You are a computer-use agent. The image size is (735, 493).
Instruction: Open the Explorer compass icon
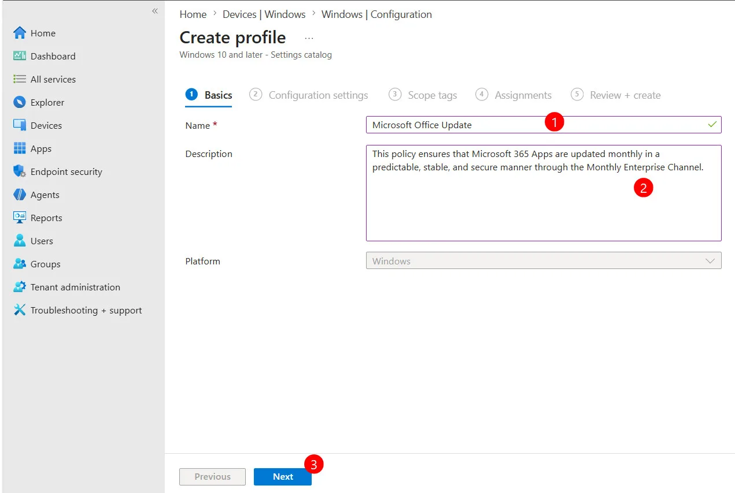point(20,102)
